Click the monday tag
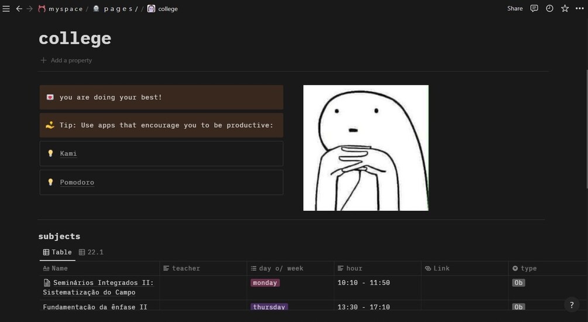The height and width of the screenshot is (322, 588). click(x=265, y=283)
